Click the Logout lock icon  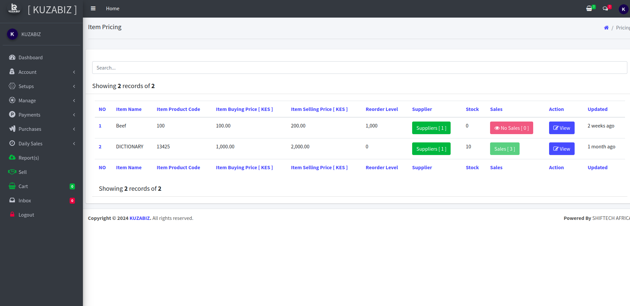(12, 215)
